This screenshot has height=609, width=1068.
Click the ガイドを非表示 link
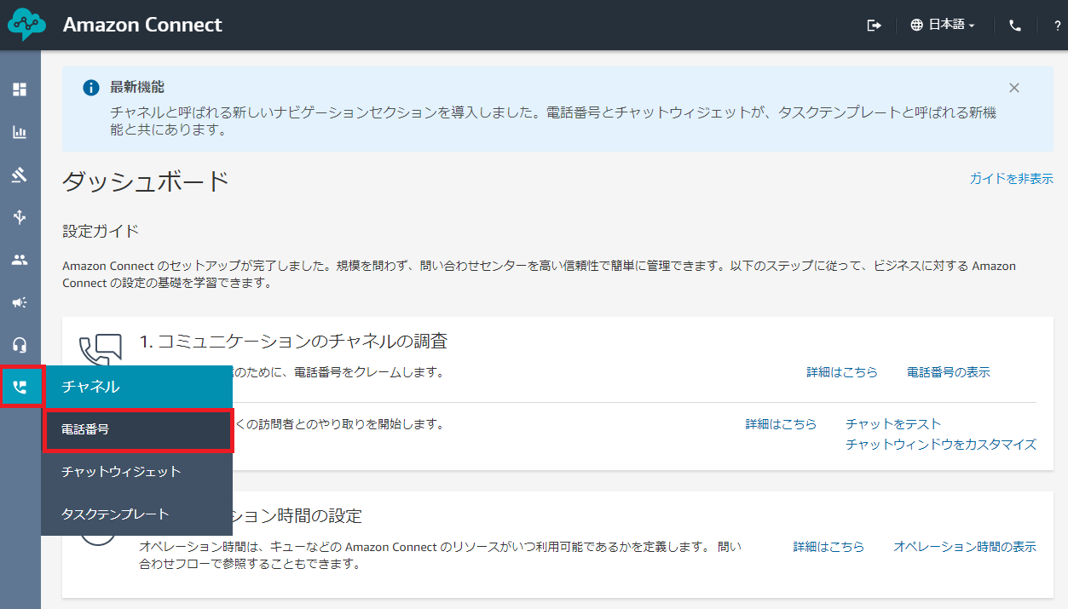tap(1011, 179)
